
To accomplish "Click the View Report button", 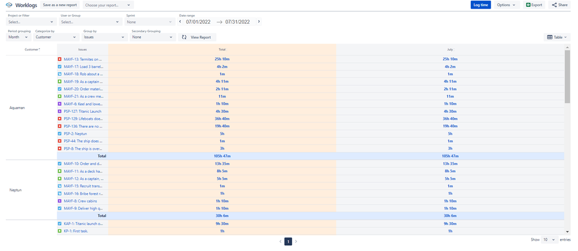I will click(197, 37).
